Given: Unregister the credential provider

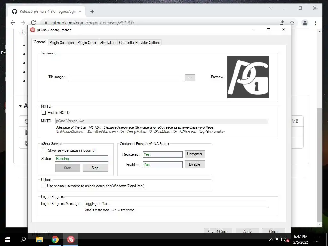Looking at the screenshot, I should pyautogui.click(x=195, y=154).
